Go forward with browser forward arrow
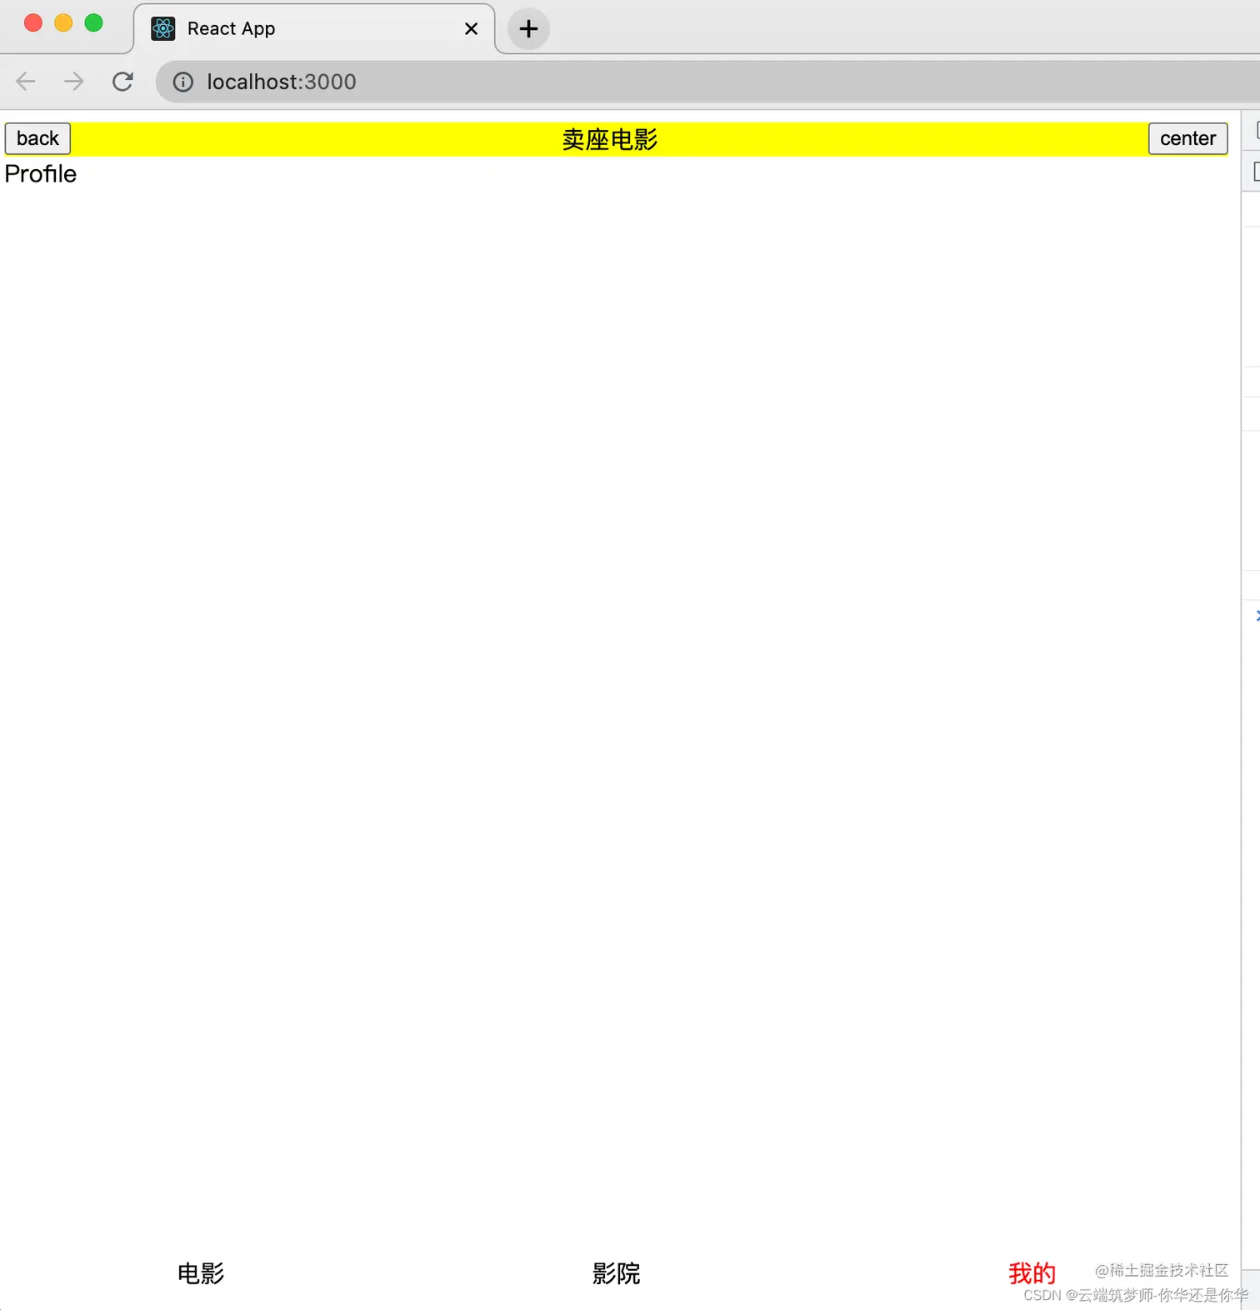1260x1310 pixels. 74,82
